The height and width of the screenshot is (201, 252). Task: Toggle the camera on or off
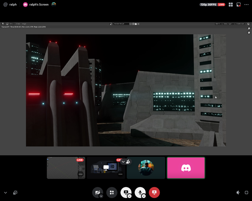click(97, 192)
